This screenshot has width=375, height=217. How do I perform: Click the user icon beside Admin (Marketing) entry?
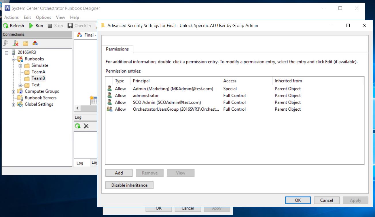[109, 89]
